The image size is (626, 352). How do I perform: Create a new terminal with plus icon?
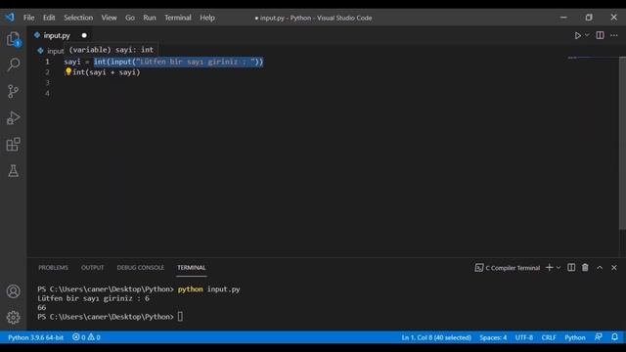(550, 267)
